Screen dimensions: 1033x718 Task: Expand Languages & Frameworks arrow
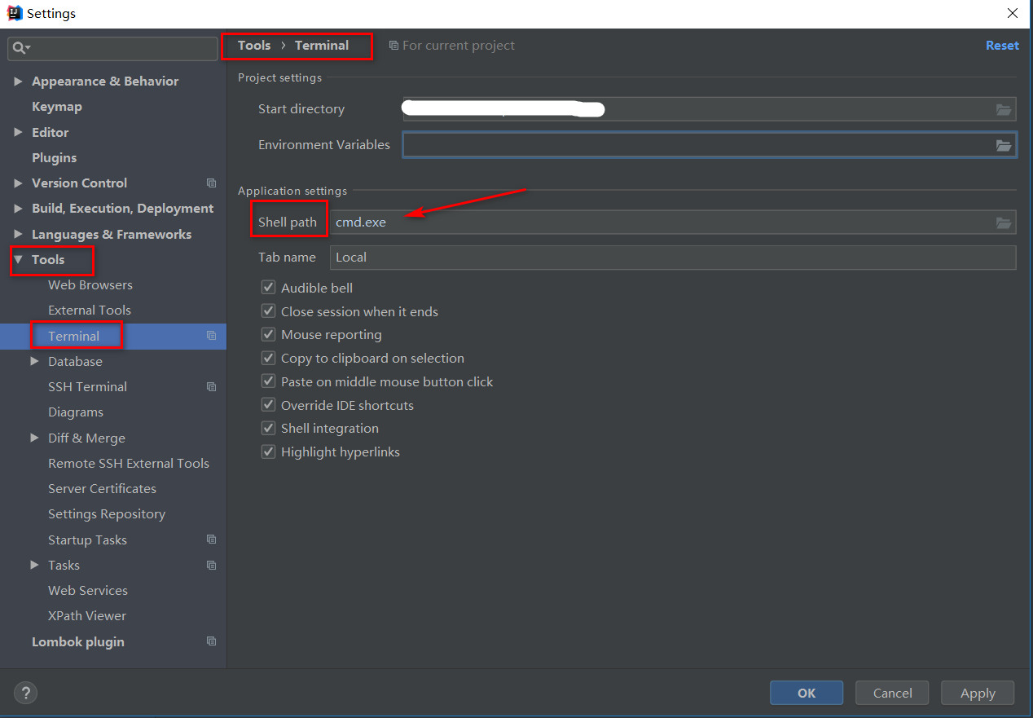point(18,235)
